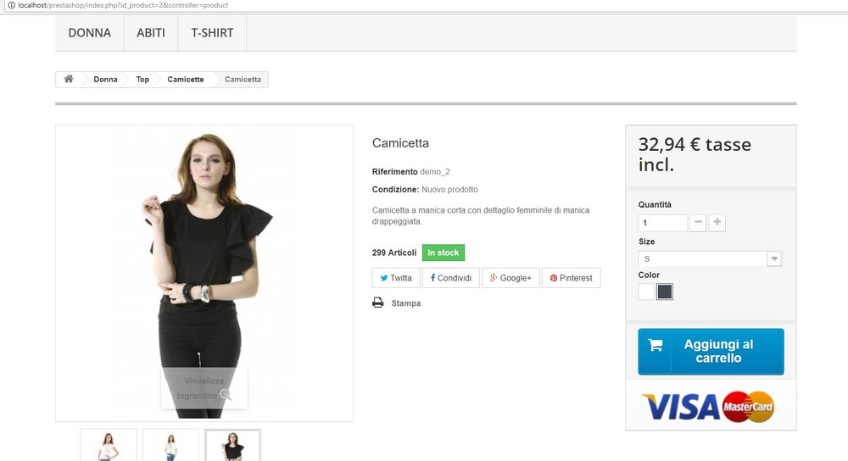Viewport: 848px width, 461px height.
Task: Open the DONNA menu
Action: coord(90,33)
